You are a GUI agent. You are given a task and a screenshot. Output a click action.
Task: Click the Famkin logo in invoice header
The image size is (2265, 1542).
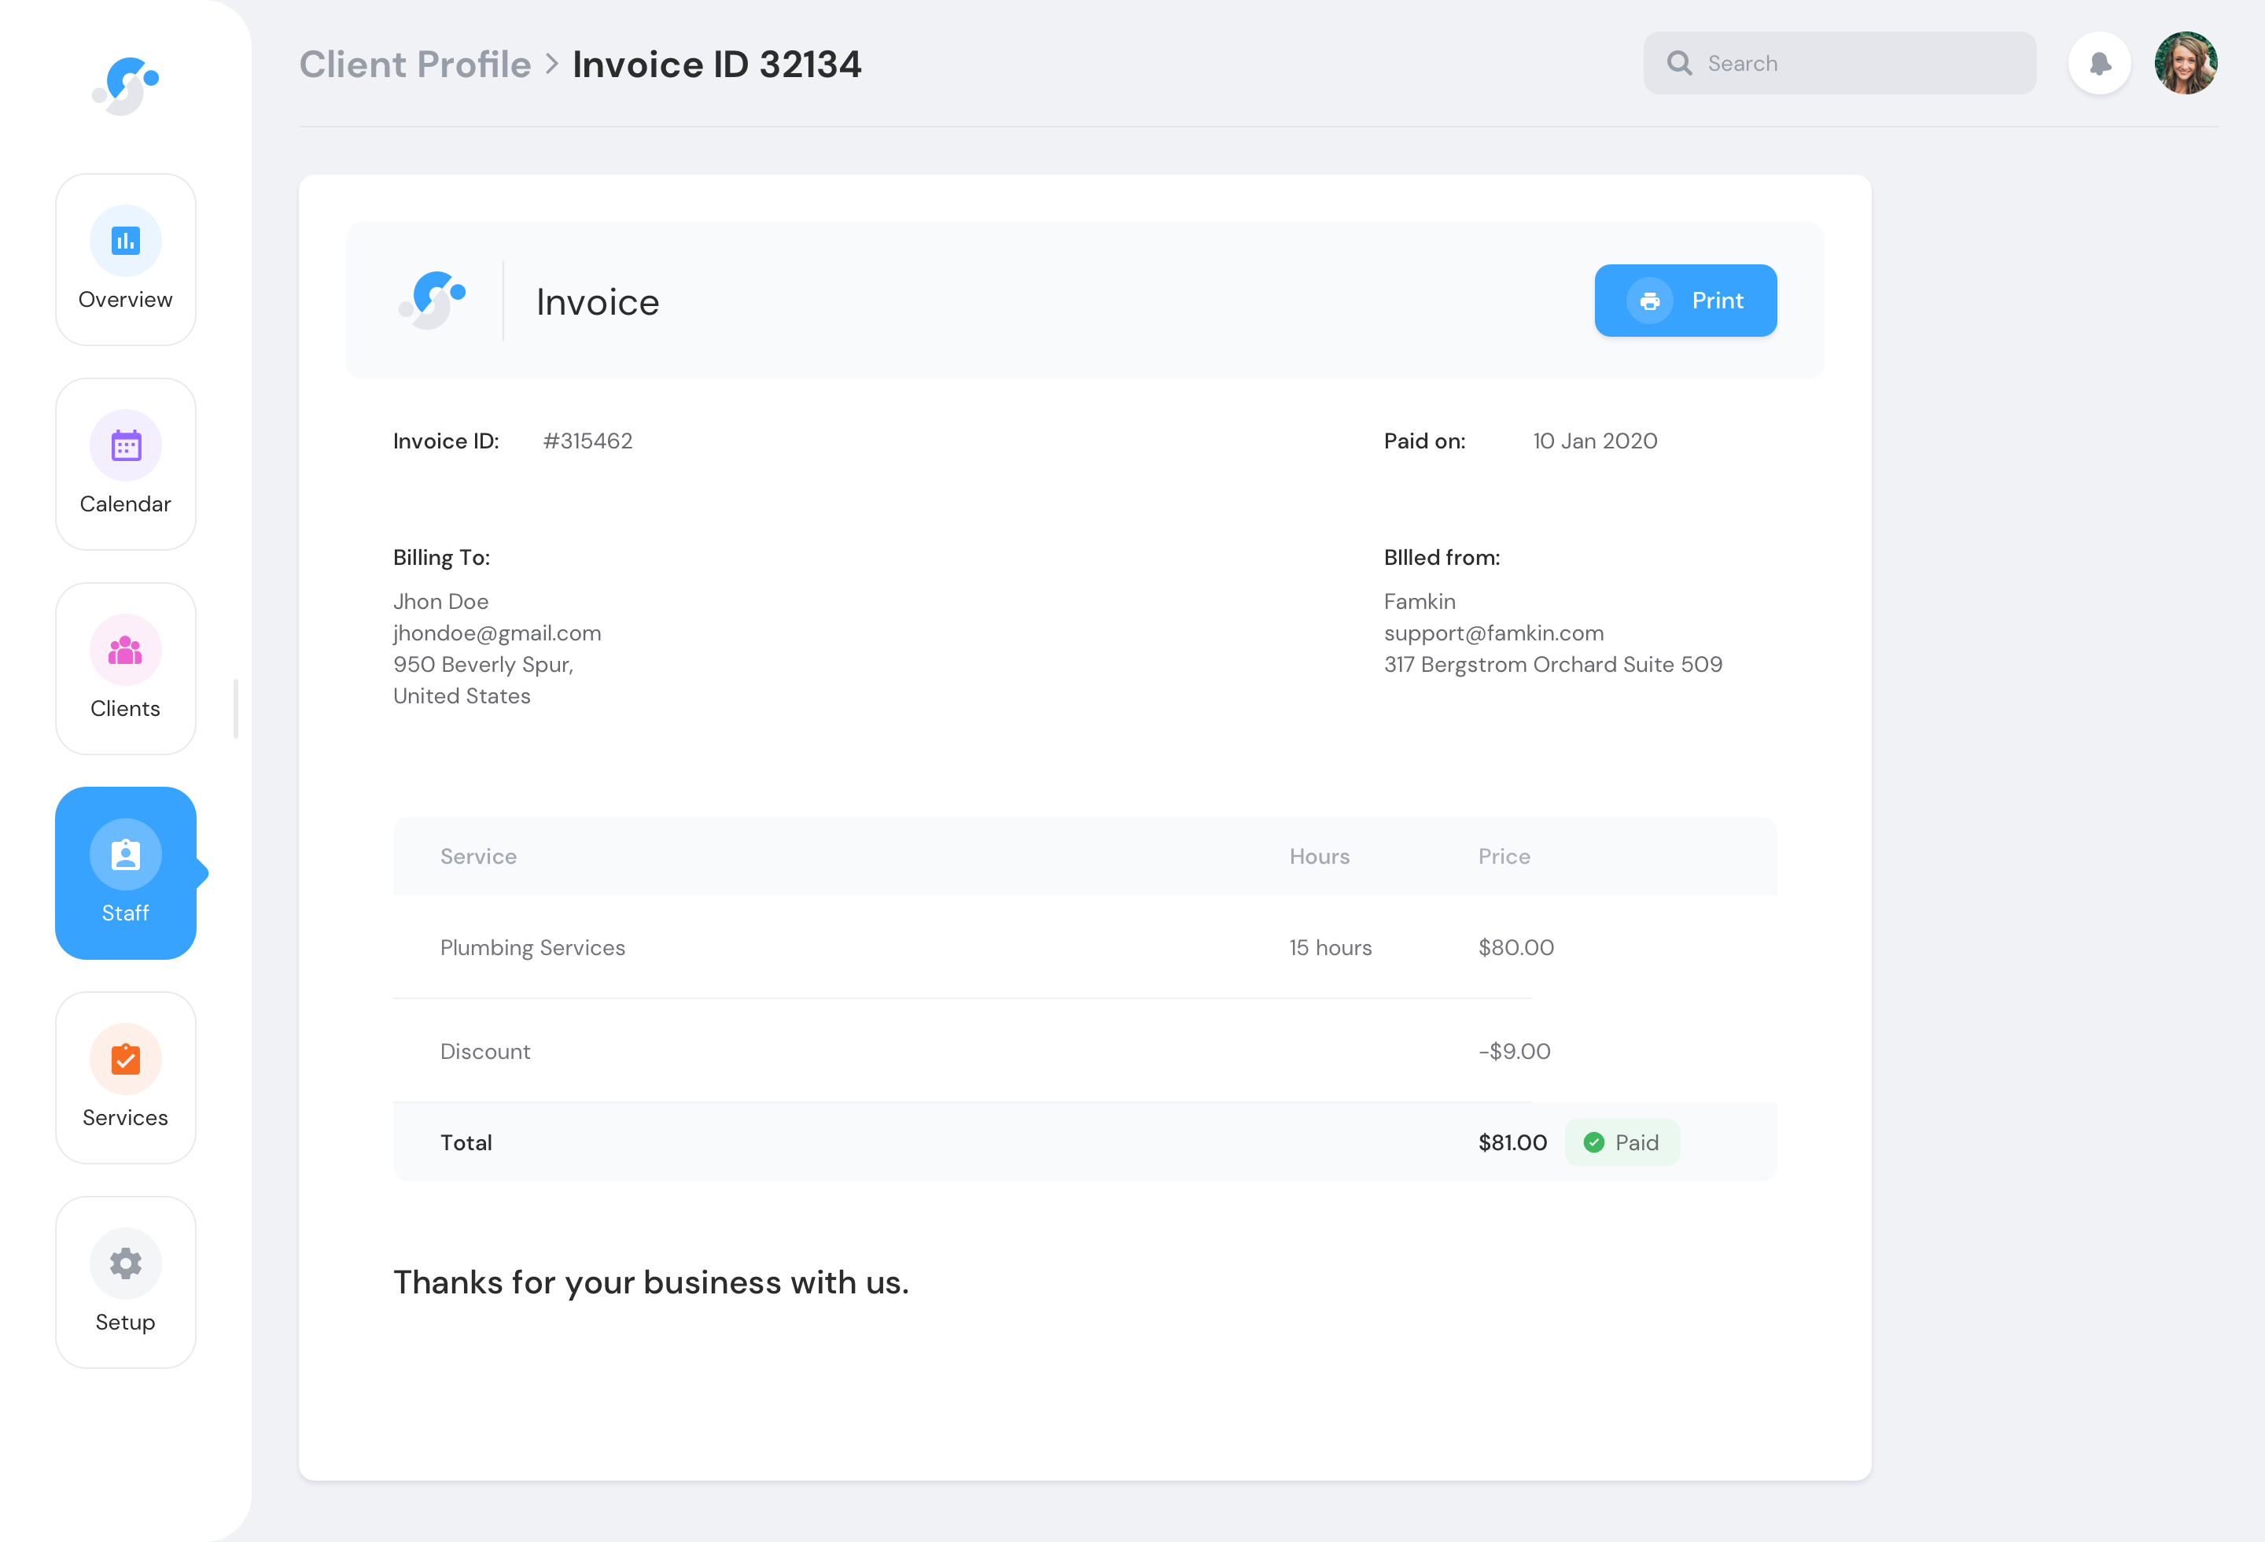coord(433,301)
